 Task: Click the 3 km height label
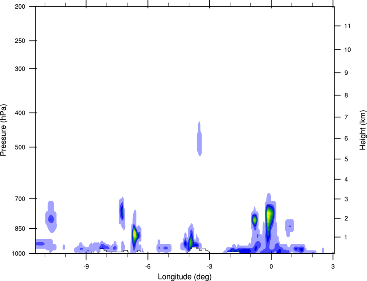tap(346, 199)
